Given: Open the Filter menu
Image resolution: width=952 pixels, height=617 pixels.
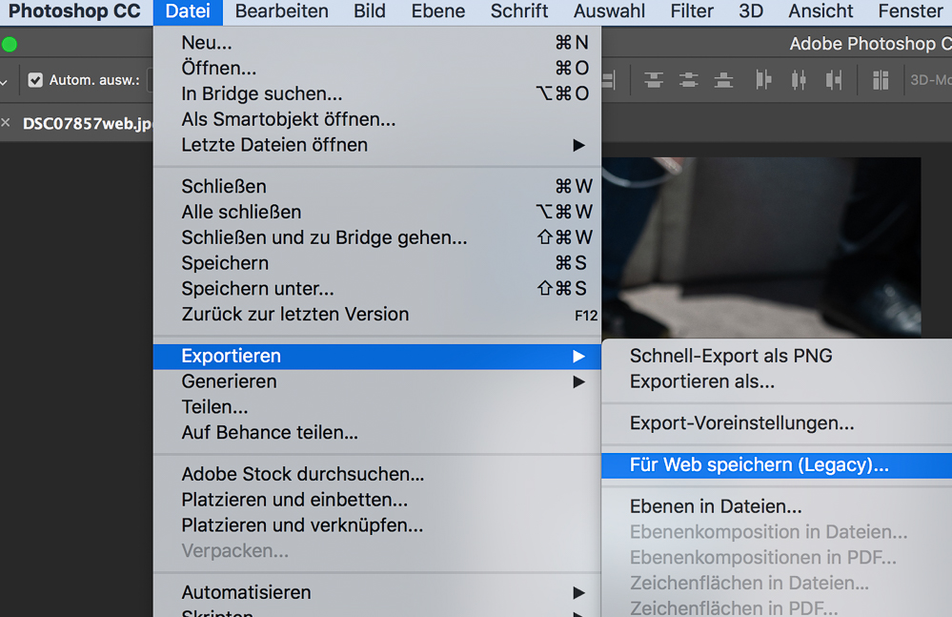Looking at the screenshot, I should point(692,11).
